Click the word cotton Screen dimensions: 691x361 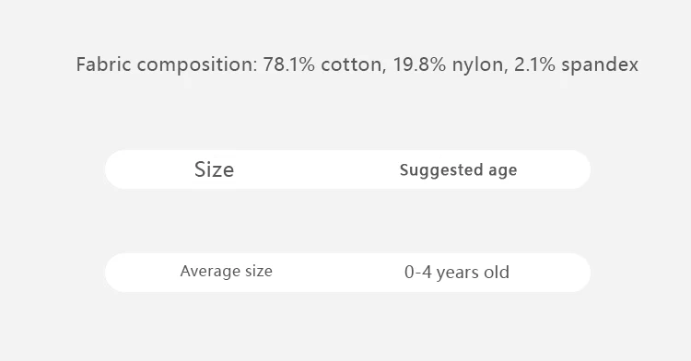(x=353, y=65)
